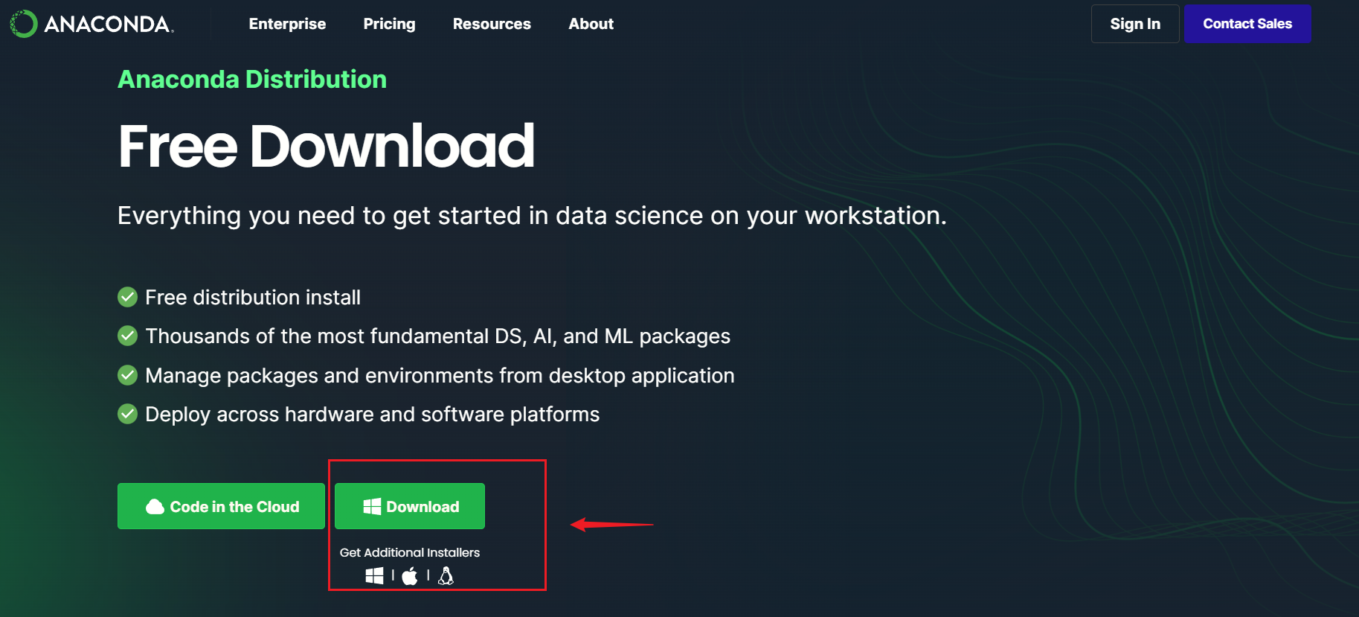Click the checkmark icon beside 'Deploy across hardware'
1359x617 pixels.
coord(128,414)
